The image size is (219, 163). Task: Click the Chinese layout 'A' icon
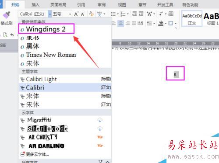149,14
